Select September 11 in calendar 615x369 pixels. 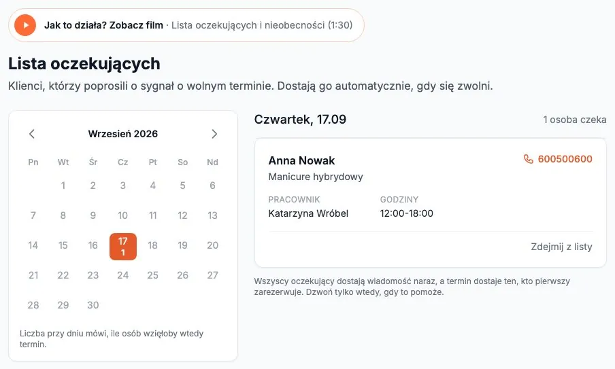(152, 215)
